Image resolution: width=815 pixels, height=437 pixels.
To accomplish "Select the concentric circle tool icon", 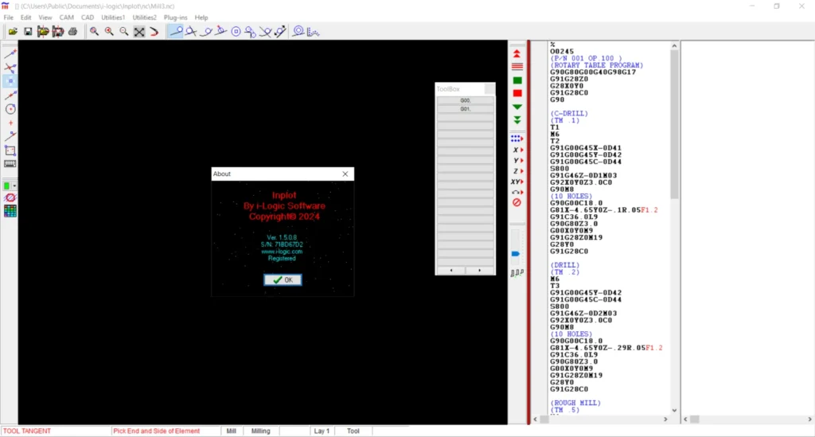I will [236, 32].
